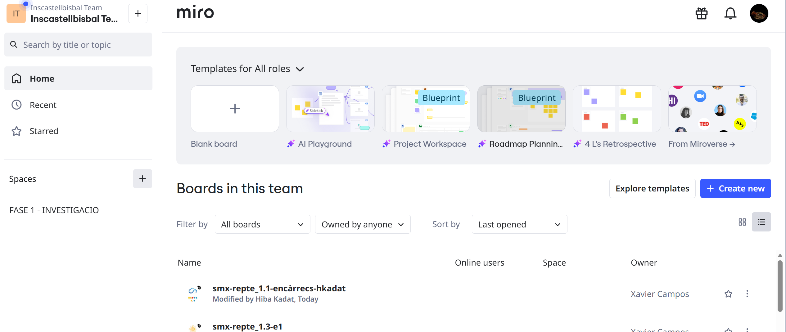Click the IT team avatar
This screenshot has height=332, width=786.
click(16, 13)
